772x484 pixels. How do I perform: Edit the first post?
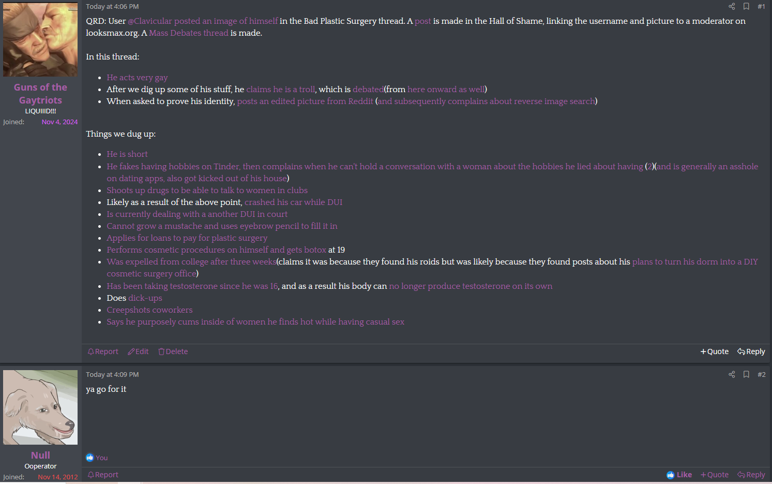(x=138, y=351)
